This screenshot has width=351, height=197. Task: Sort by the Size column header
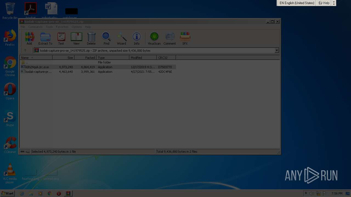point(64,58)
